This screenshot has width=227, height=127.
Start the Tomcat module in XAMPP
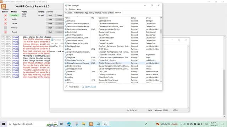point(50,32)
